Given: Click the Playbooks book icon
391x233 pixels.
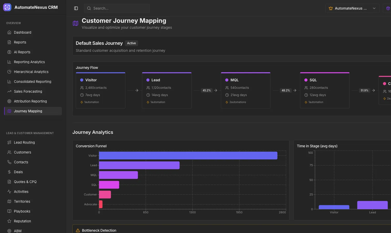Looking at the screenshot, I should pos(9,211).
